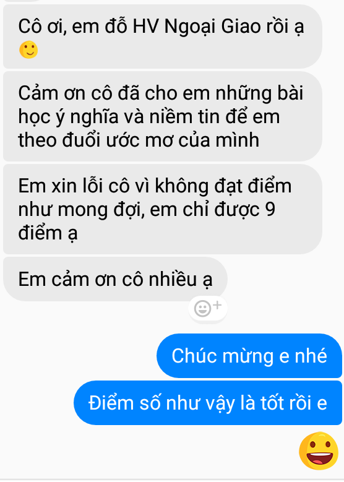
Task: Click the small smiley emoji in first message
Action: (x=28, y=49)
